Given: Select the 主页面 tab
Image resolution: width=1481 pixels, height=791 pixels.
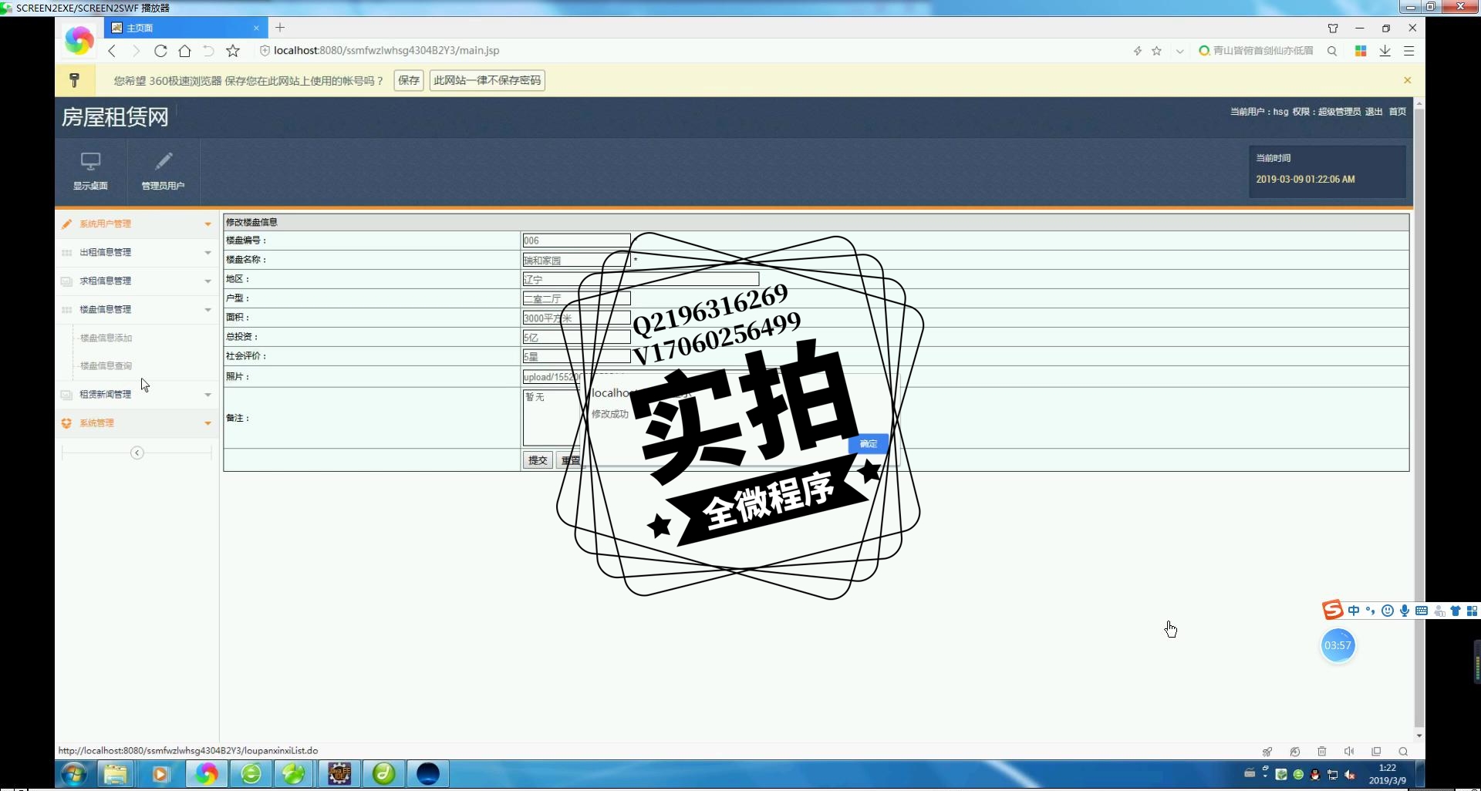Looking at the screenshot, I should (x=186, y=28).
